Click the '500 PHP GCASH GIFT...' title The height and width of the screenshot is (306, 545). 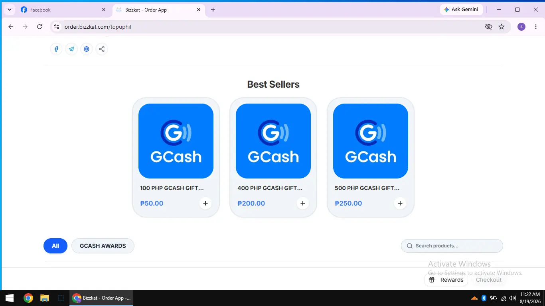coord(367,188)
